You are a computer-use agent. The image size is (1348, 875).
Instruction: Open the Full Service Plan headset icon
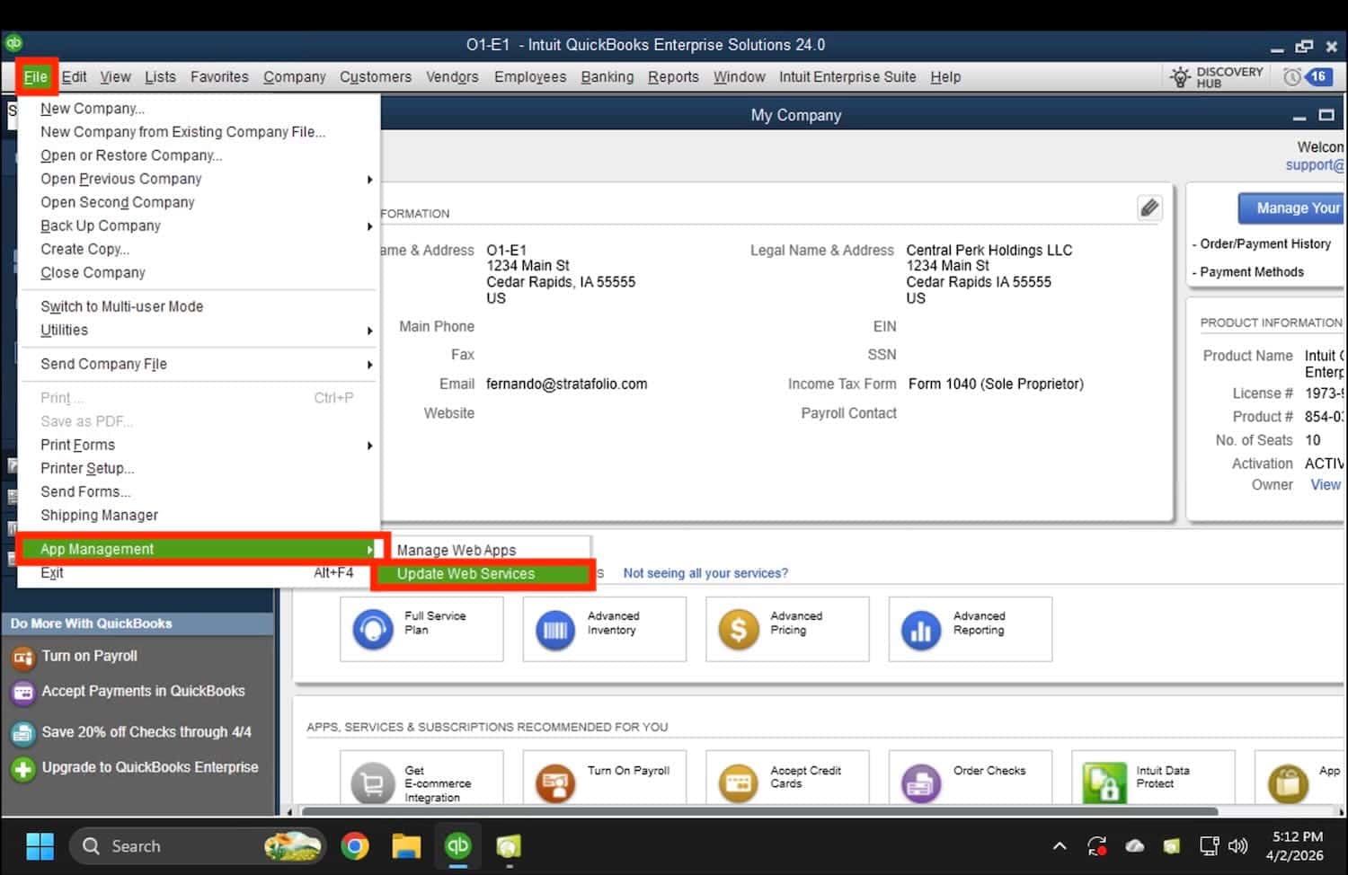(x=373, y=630)
